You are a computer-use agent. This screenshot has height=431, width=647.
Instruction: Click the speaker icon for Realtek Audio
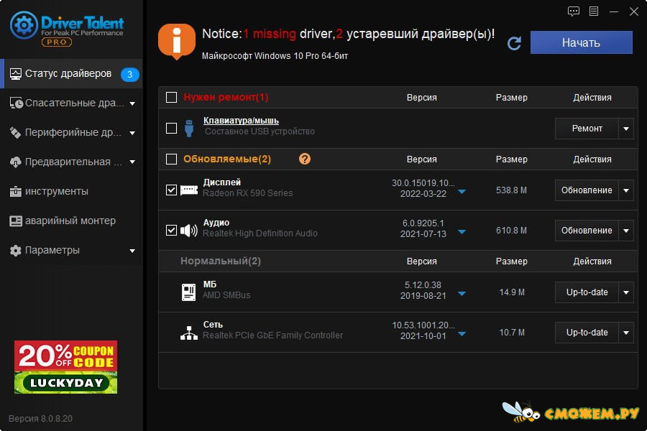(189, 230)
